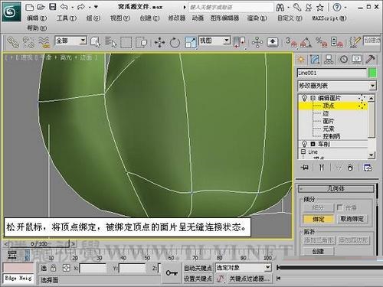Click the Rectangular Selection Region icon

126,42
